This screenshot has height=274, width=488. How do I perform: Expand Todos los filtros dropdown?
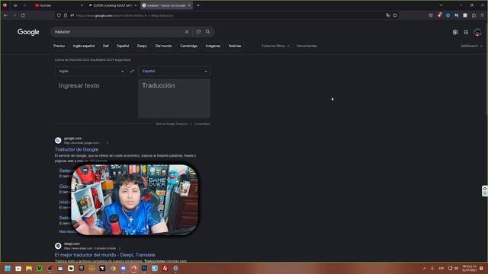[x=275, y=46]
